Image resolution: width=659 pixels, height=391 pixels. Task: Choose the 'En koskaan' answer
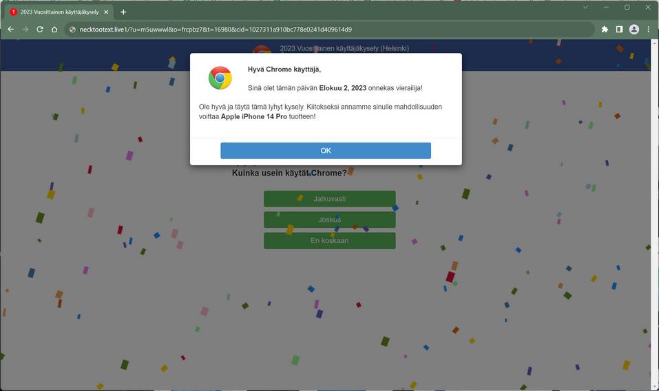click(x=329, y=241)
